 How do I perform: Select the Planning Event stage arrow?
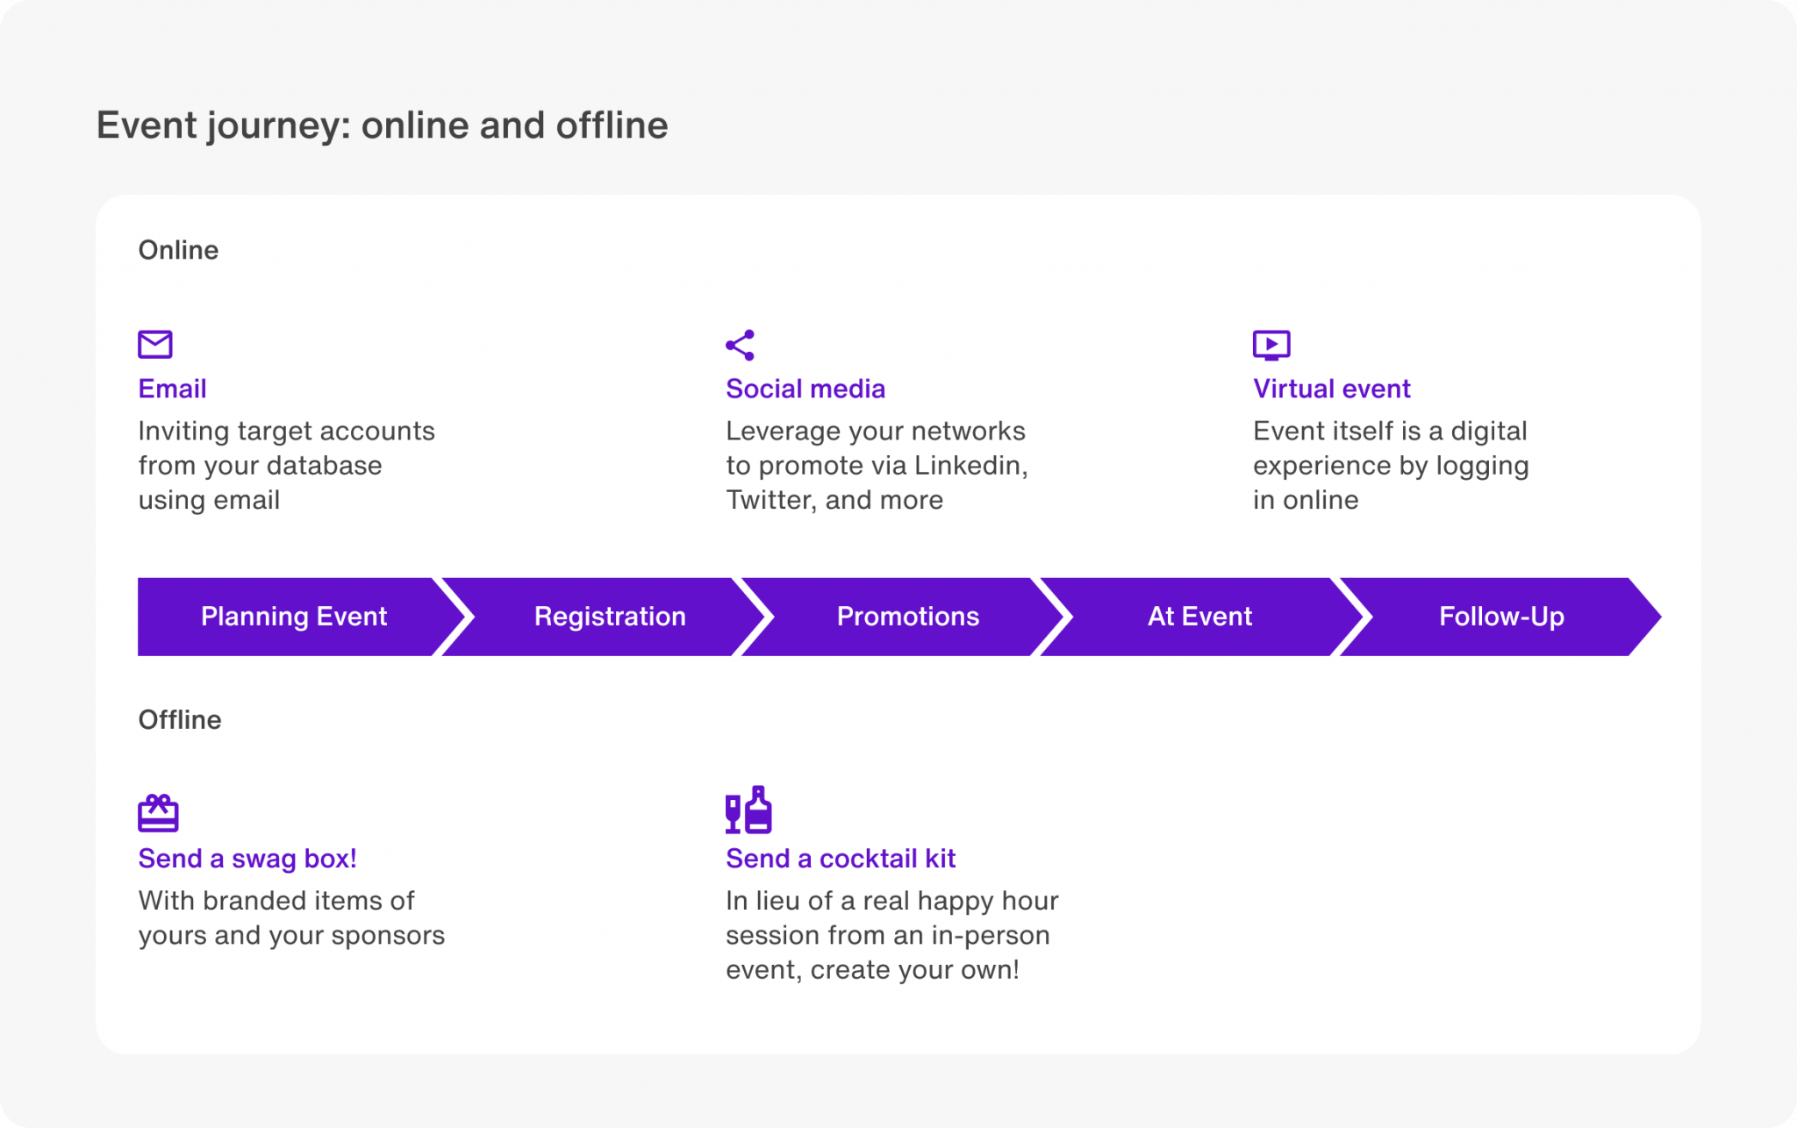pos(300,617)
